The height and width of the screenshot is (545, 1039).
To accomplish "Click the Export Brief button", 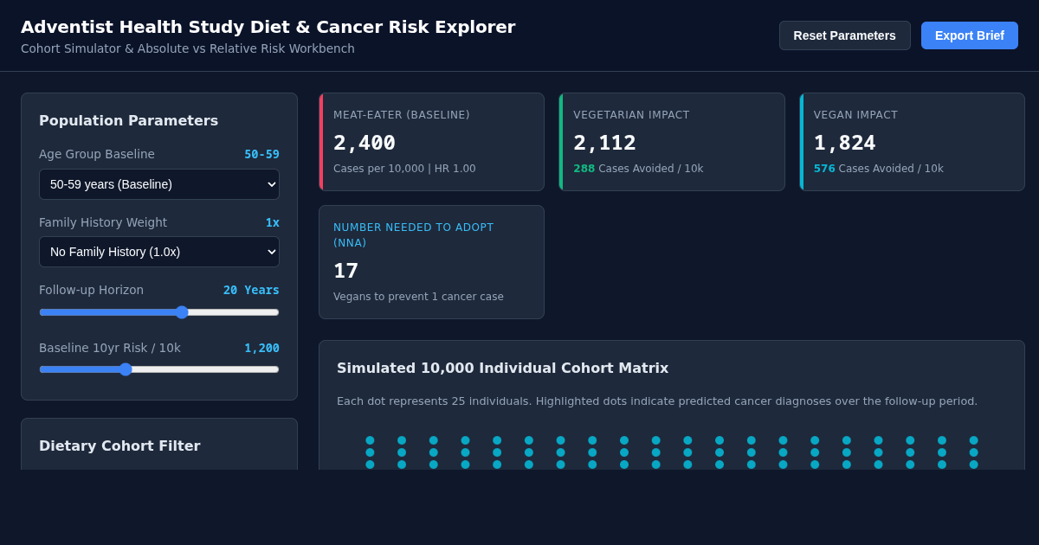I will 970,35.
